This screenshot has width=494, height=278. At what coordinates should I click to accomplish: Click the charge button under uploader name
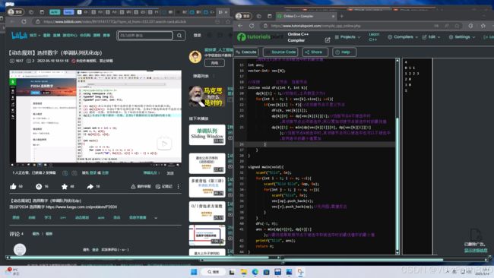(214, 63)
